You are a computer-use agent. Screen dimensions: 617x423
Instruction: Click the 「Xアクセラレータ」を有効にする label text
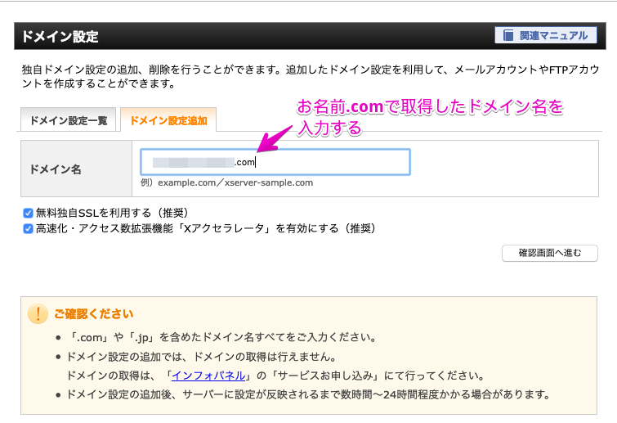pyautogui.click(x=205, y=228)
